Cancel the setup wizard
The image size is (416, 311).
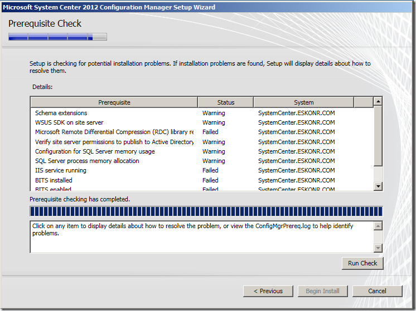pos(377,291)
